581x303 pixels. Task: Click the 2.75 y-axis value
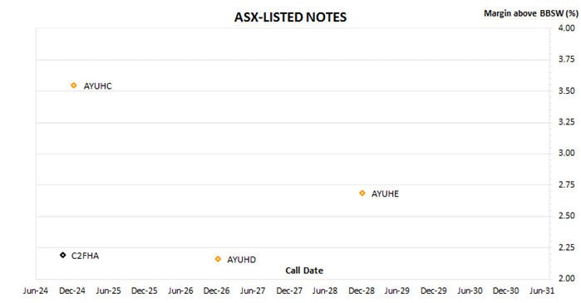[x=567, y=184]
